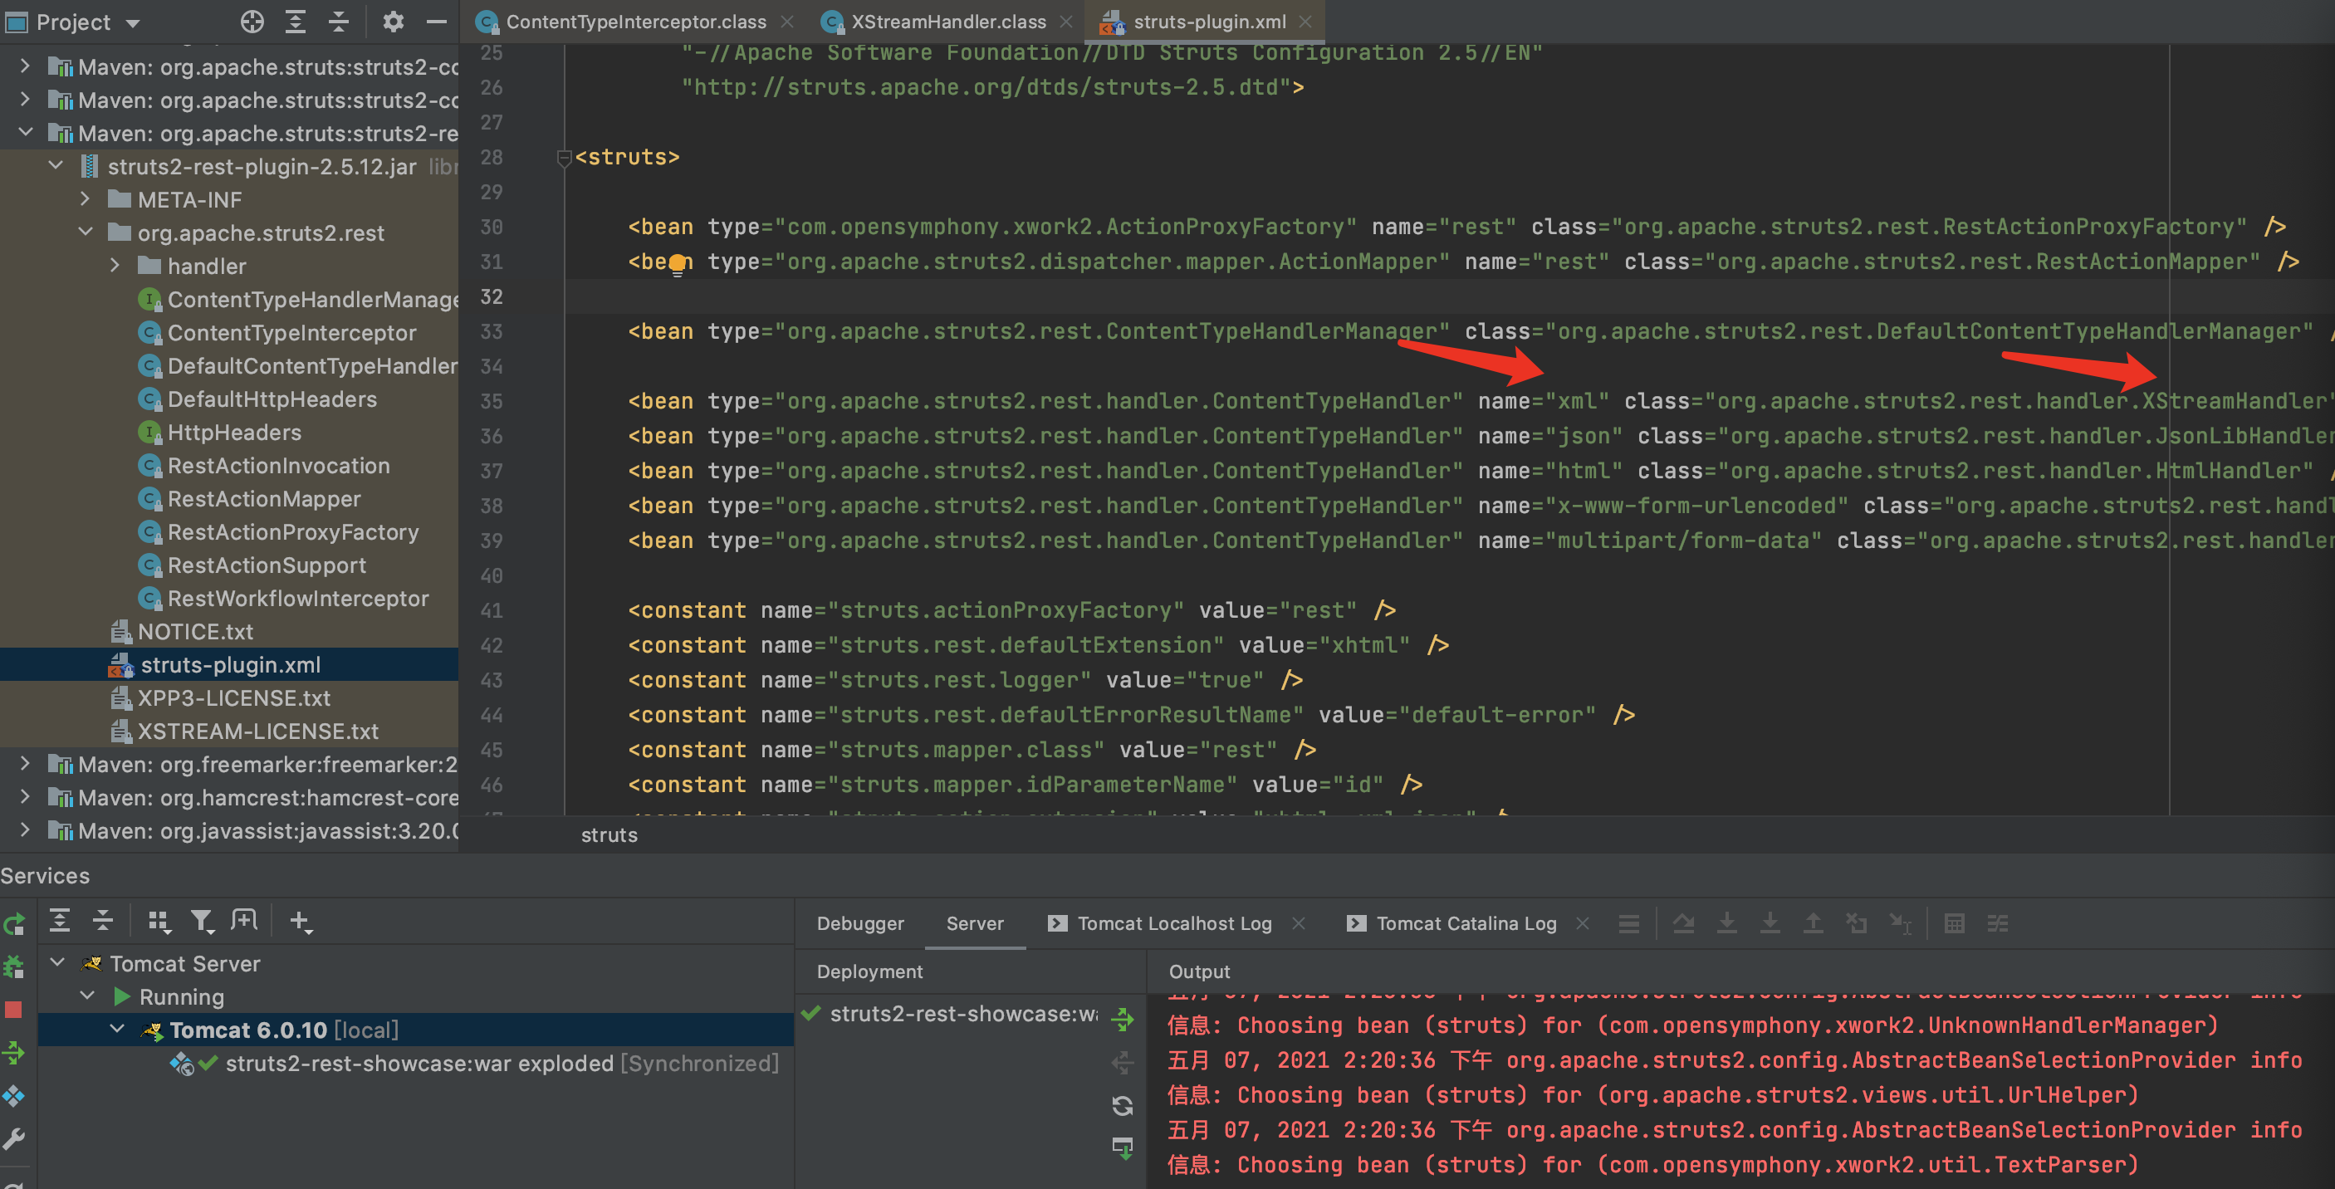Select RestWorkflowInterceptor in project tree
This screenshot has width=2335, height=1189.
point(298,598)
